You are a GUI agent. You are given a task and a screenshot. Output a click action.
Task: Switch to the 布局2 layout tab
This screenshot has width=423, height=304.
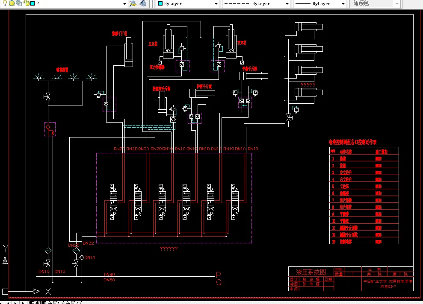(x=72, y=302)
